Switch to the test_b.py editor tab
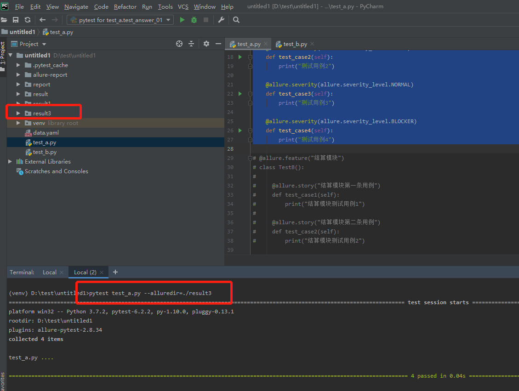Image resolution: width=519 pixels, height=391 pixels. tap(295, 44)
